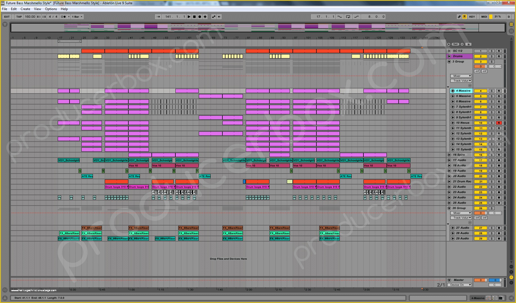Click the Re-enable Automation arrow button
516x303 pixels.
coord(219,17)
